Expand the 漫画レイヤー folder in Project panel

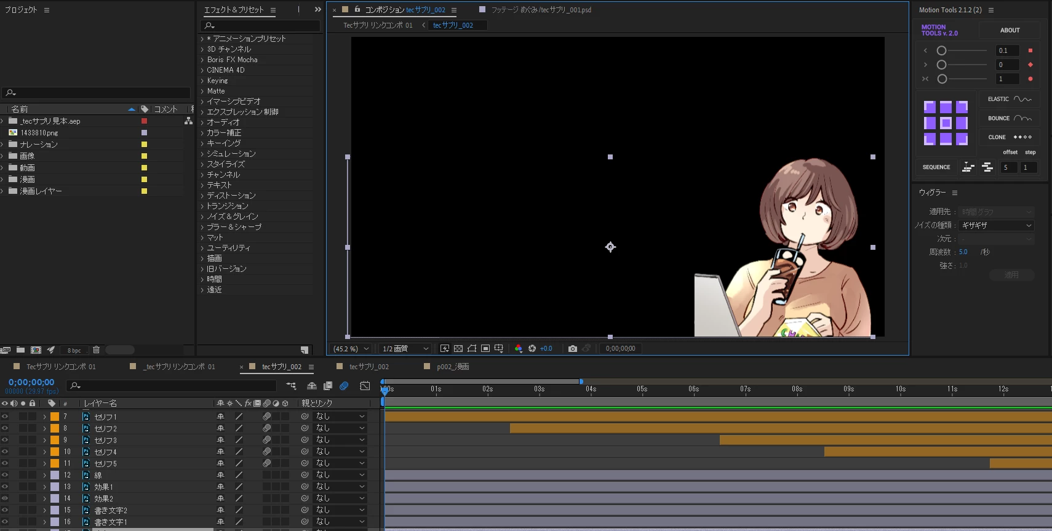[2, 191]
